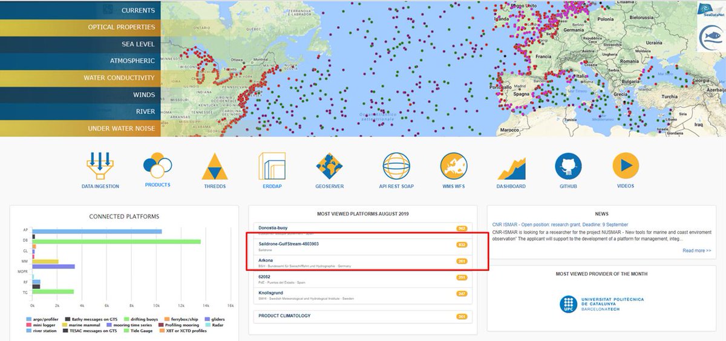Click the purple mooring time series bar
Screen dimensions: 726x341
pos(53,266)
